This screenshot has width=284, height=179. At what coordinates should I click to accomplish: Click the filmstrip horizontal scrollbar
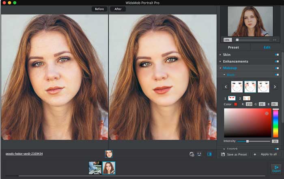click(142, 176)
